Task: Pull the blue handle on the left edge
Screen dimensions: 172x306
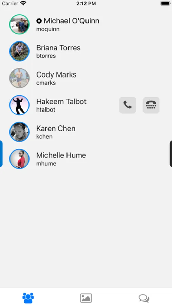Action: coord(1,154)
